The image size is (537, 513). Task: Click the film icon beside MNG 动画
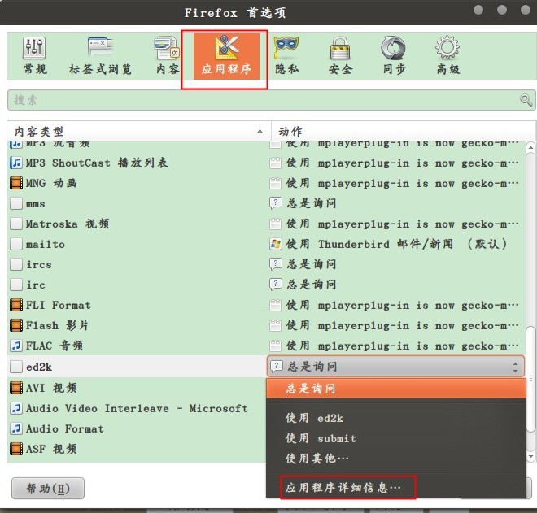coord(16,183)
